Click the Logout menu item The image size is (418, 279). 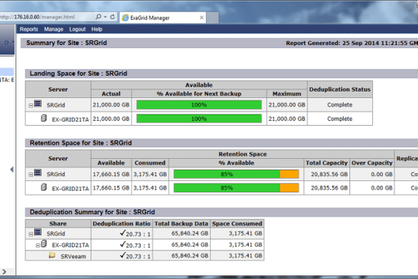pyautogui.click(x=77, y=29)
